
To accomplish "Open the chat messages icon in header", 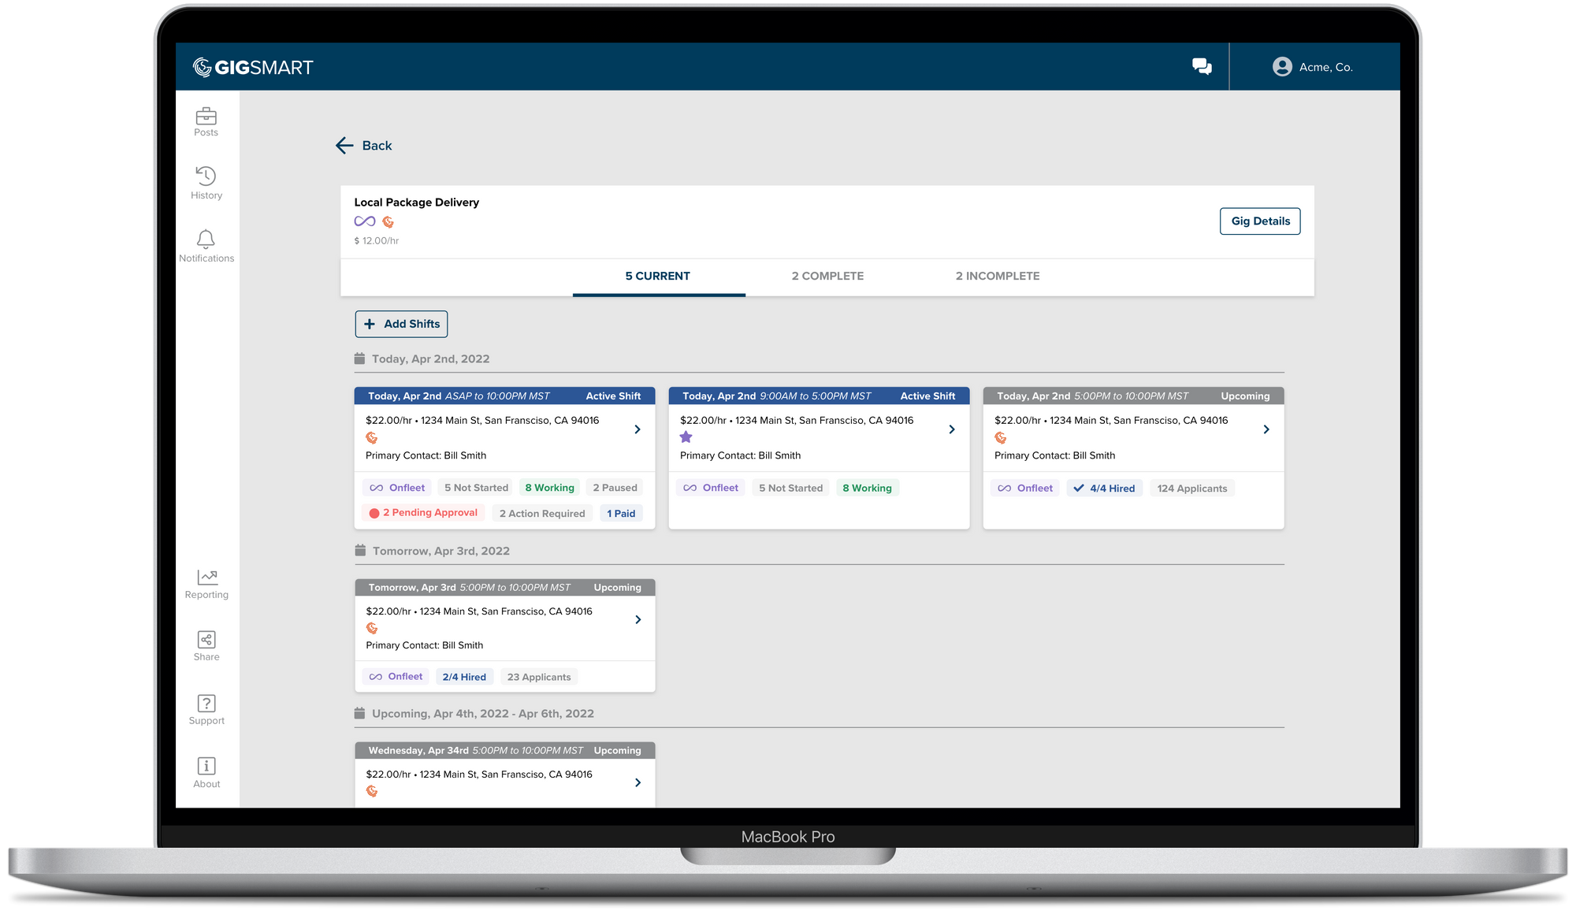I will pos(1202,67).
